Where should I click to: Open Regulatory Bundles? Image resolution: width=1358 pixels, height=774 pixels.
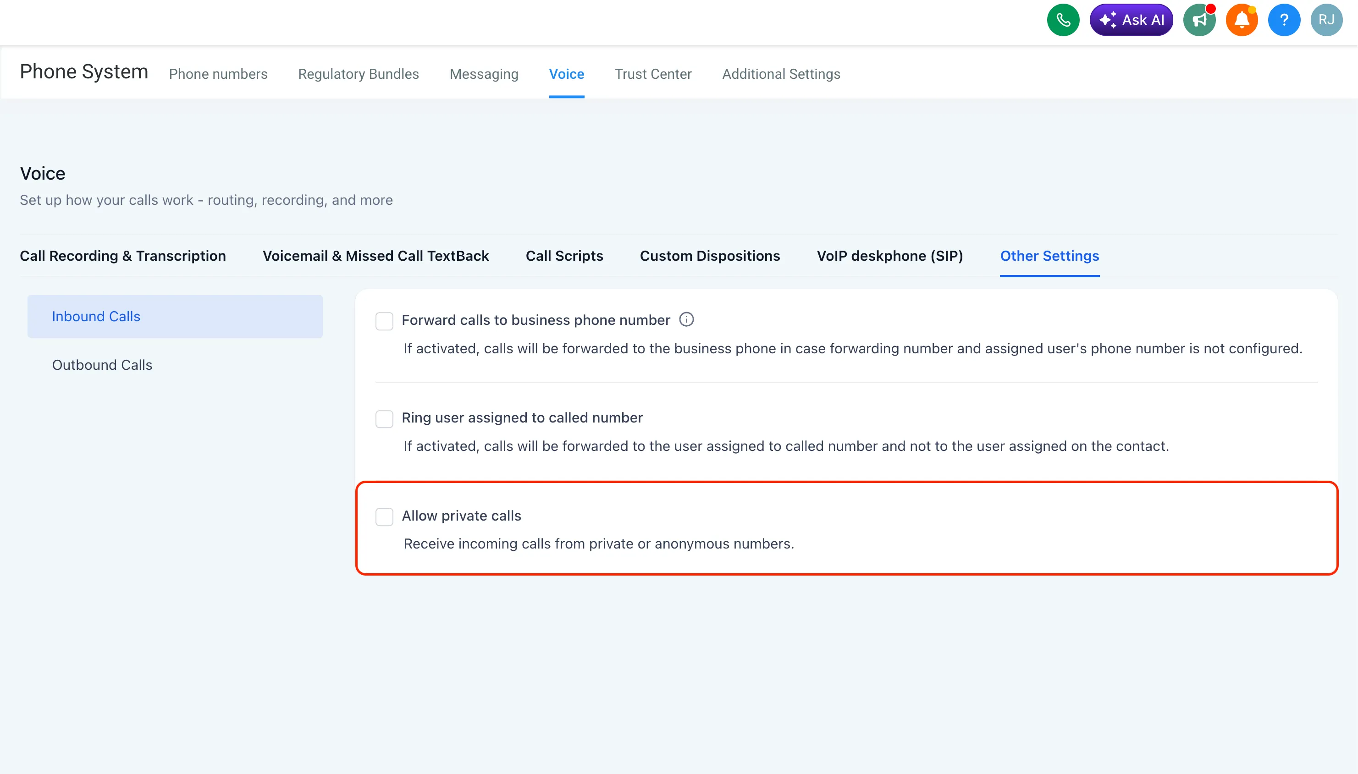pos(359,74)
